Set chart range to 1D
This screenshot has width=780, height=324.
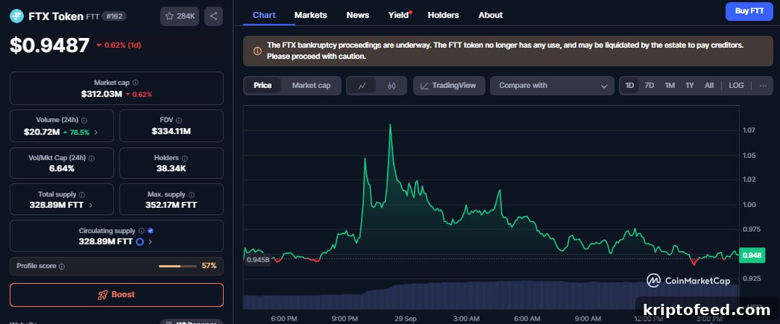click(x=629, y=86)
